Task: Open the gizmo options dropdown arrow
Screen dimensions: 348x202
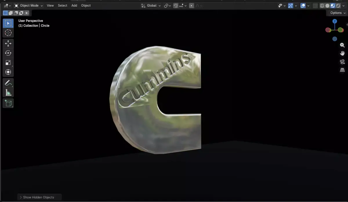Action: (x=296, y=5)
